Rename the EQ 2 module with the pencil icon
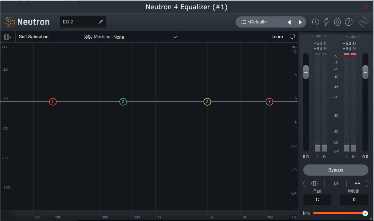The height and width of the screenshot is (221, 374). tap(100, 22)
